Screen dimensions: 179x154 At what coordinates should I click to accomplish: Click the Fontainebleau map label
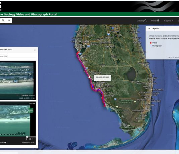[138, 111]
